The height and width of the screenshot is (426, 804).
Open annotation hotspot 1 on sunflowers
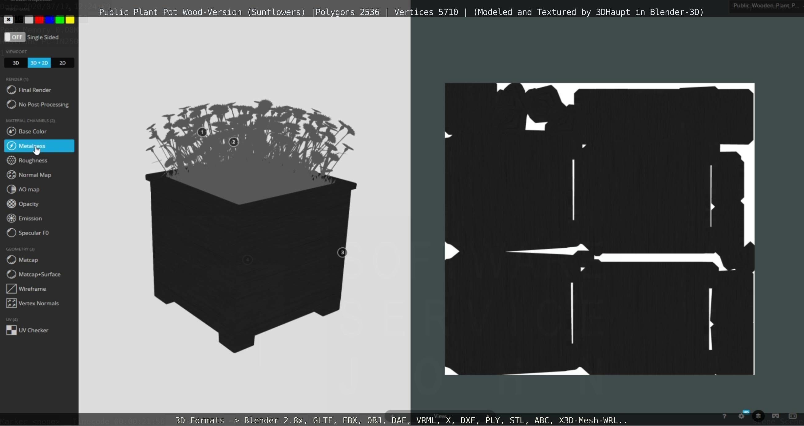click(x=202, y=132)
